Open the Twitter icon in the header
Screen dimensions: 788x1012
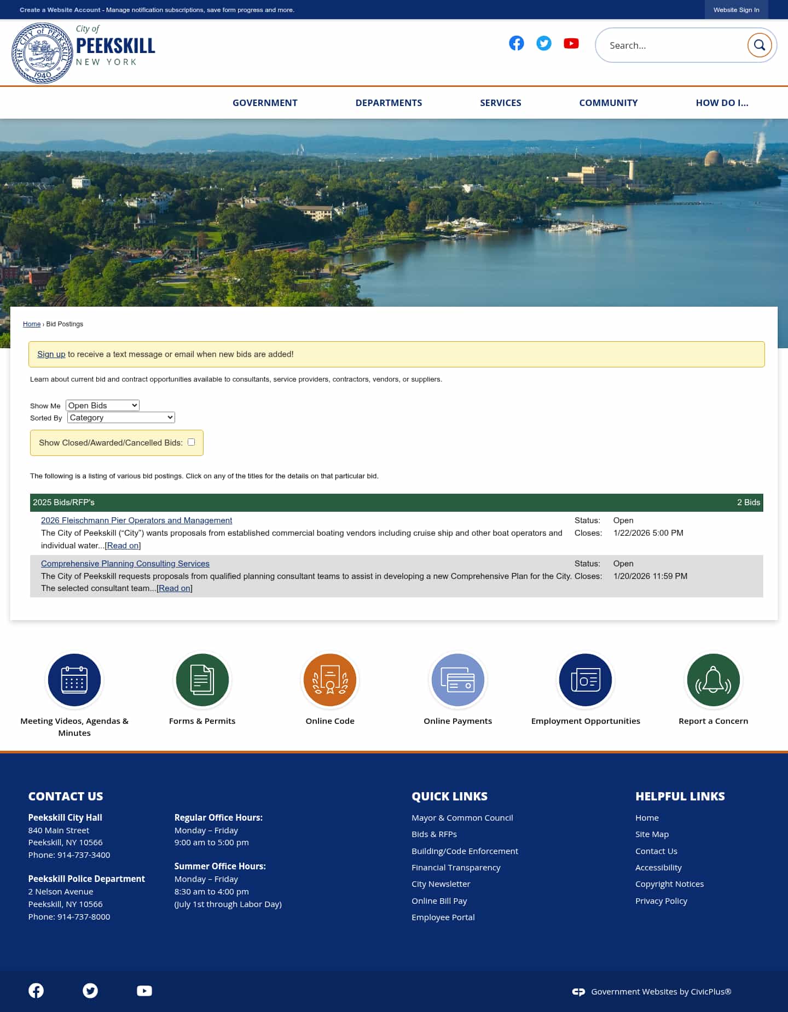(543, 43)
